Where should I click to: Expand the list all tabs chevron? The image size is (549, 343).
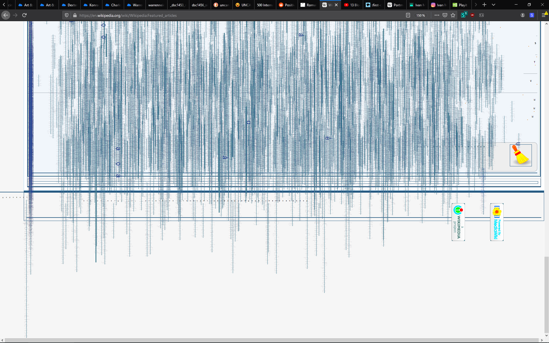[494, 5]
